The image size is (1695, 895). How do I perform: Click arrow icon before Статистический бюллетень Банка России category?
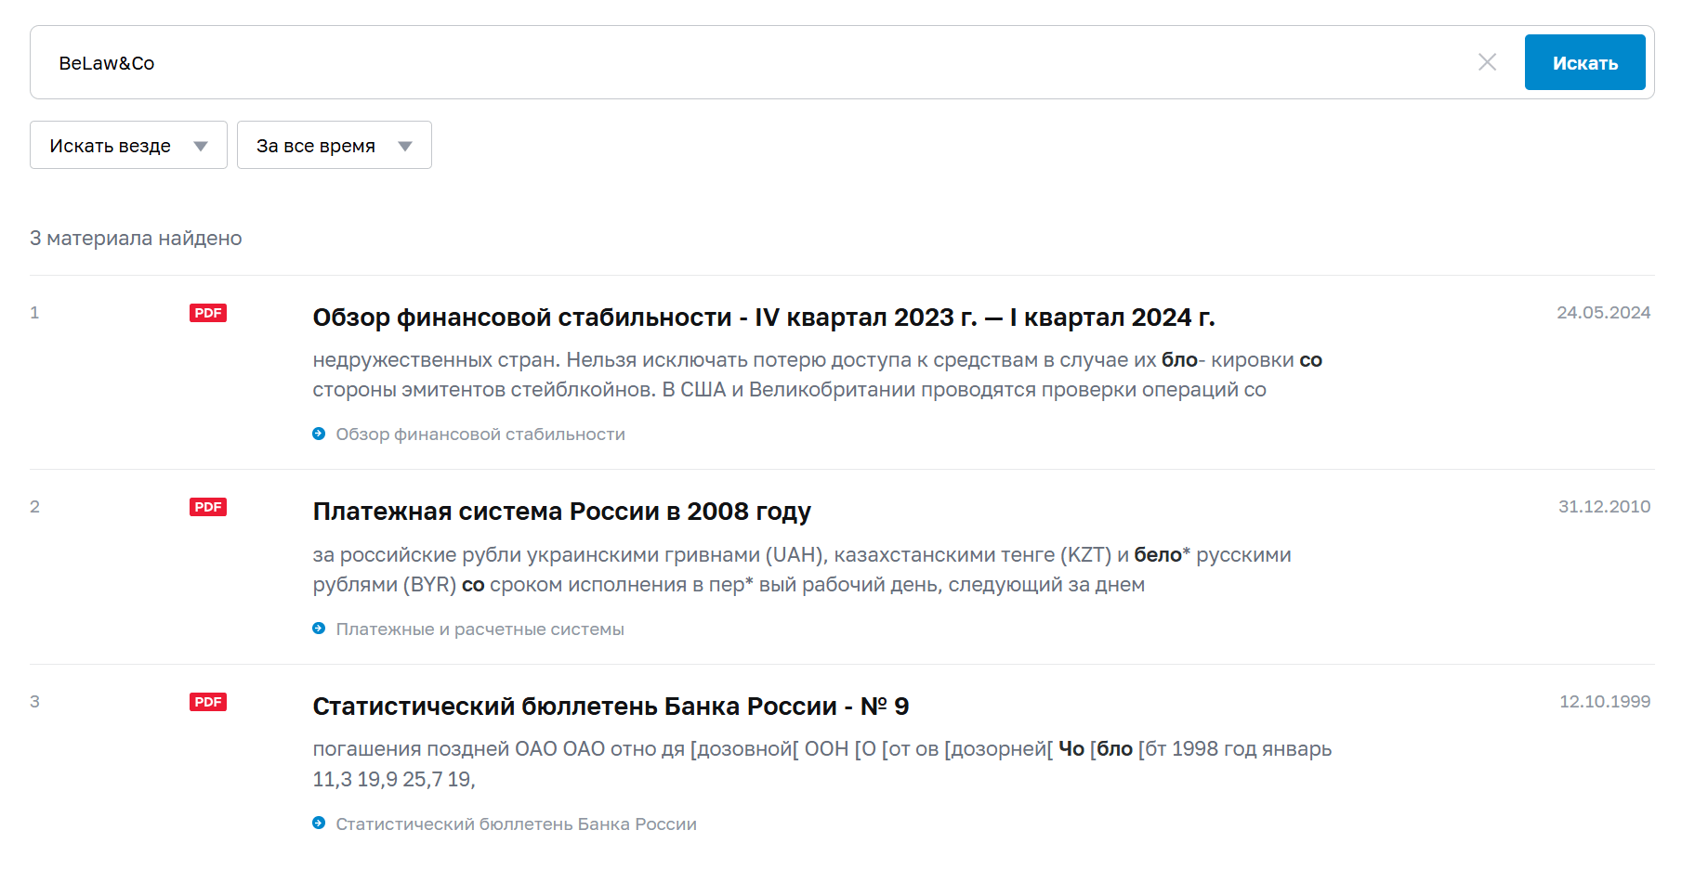tap(319, 823)
